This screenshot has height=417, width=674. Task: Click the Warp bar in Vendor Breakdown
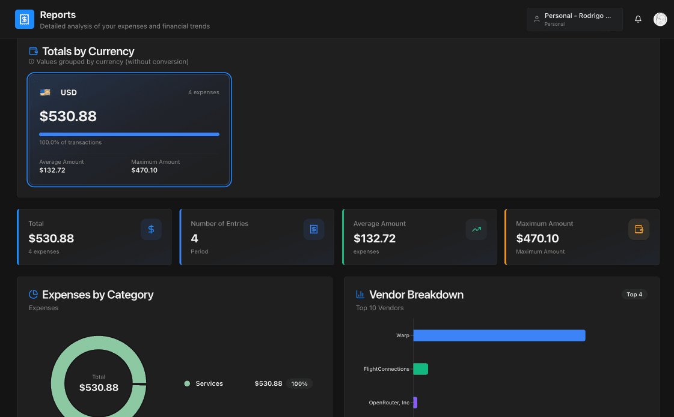click(499, 335)
